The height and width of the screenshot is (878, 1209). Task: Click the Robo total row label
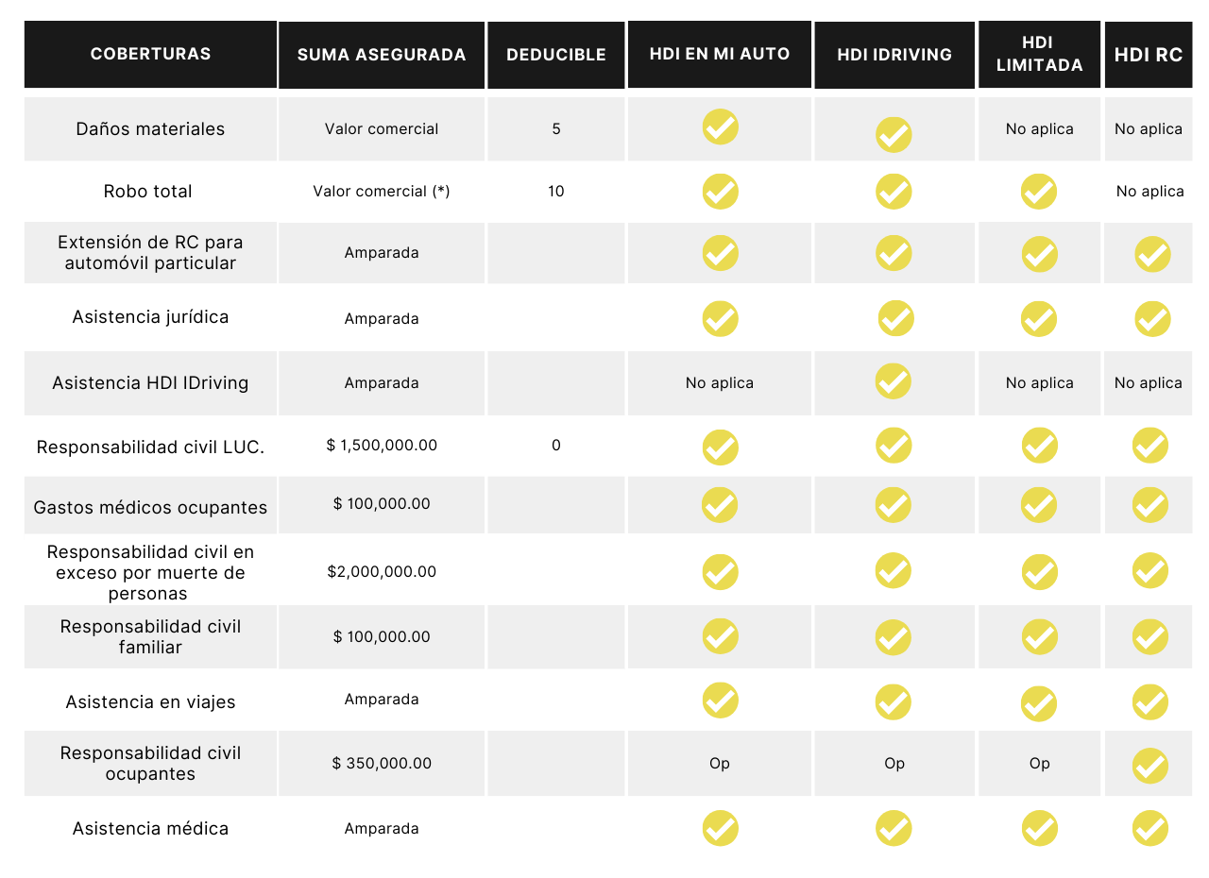coord(148,192)
